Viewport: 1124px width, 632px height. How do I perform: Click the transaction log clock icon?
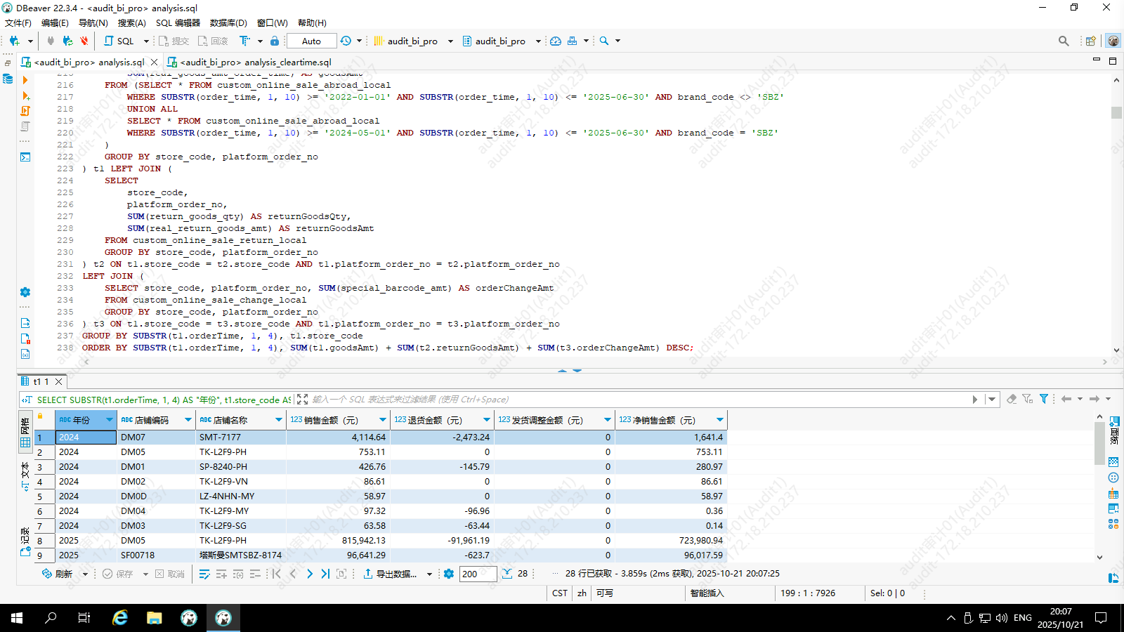coord(346,41)
